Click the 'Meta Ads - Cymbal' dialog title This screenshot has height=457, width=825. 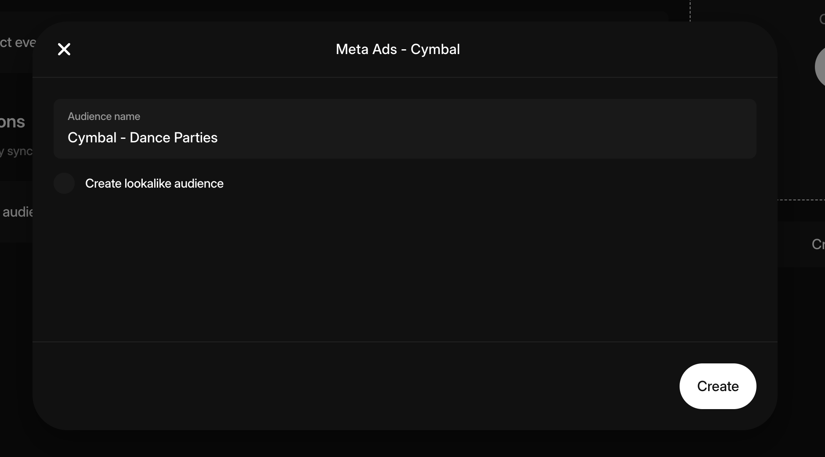click(x=398, y=49)
